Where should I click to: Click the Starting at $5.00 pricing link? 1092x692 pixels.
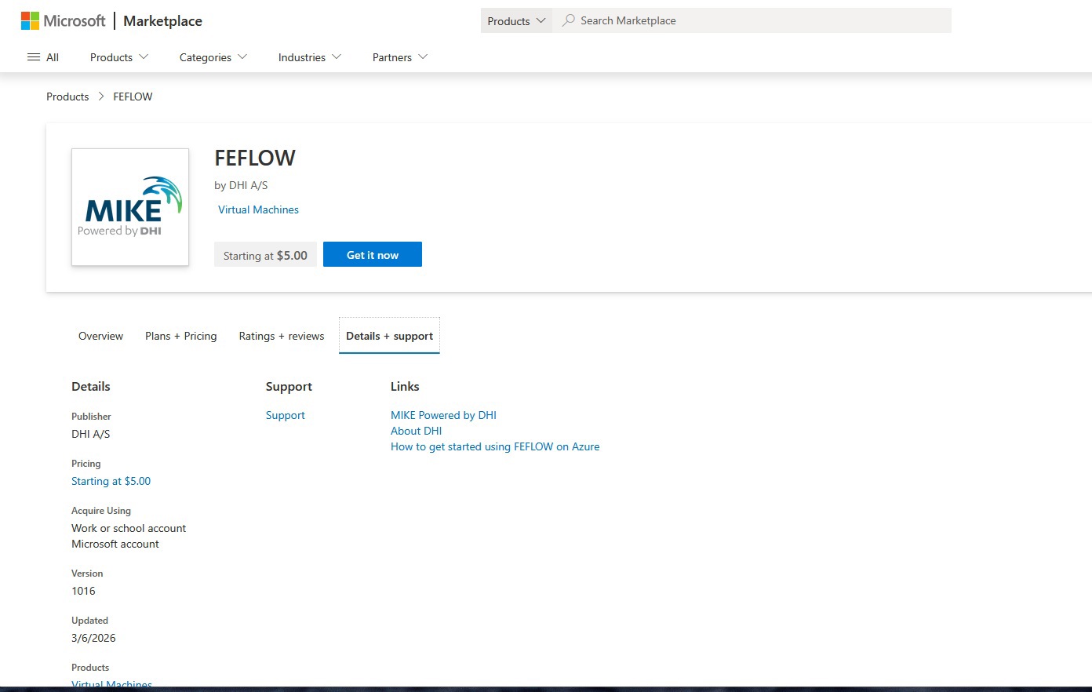coord(111,481)
